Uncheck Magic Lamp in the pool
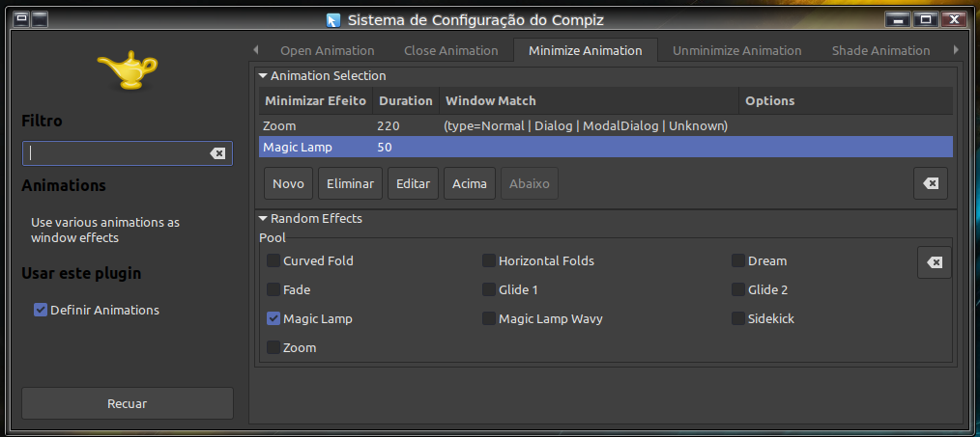980x437 pixels. tap(274, 318)
